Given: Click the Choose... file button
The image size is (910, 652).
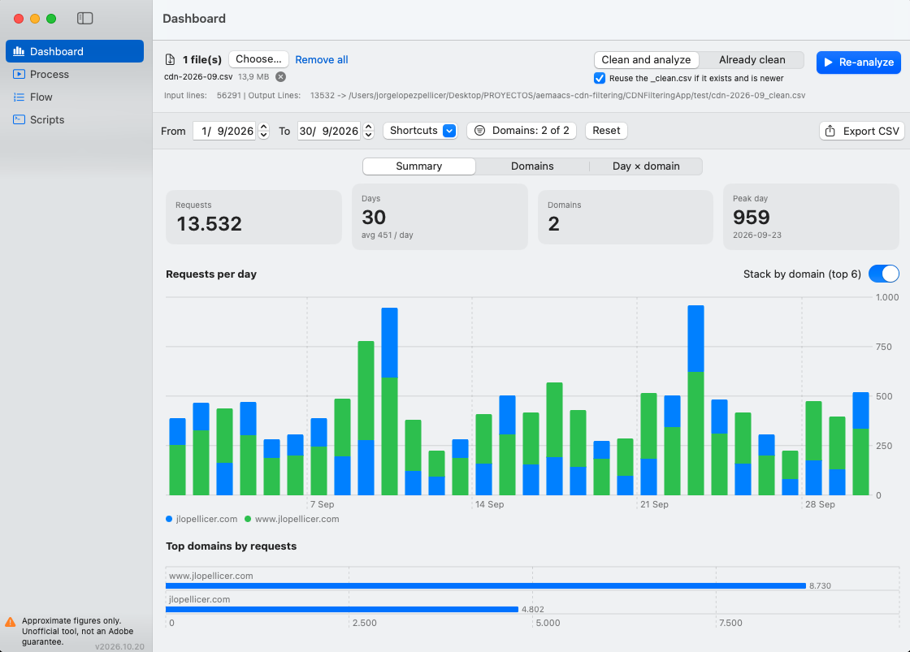Looking at the screenshot, I should coord(258,59).
